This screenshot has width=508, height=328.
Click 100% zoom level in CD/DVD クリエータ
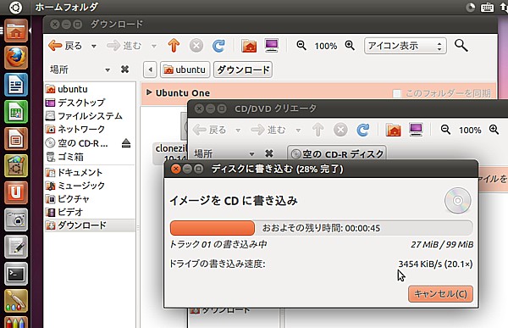(x=470, y=131)
